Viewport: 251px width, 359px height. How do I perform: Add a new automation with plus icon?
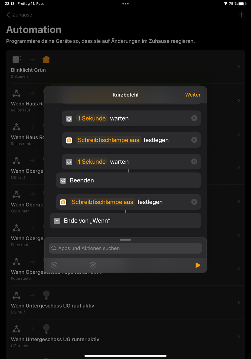pos(241,15)
